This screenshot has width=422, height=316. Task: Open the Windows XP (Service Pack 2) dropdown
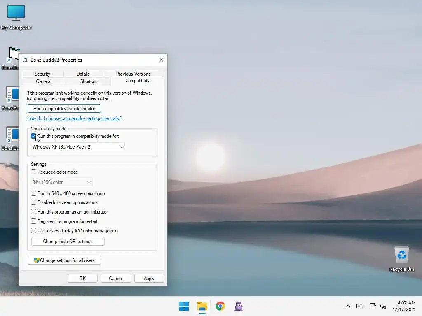tap(77, 147)
